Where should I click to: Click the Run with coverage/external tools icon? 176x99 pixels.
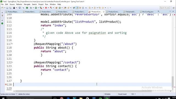(x=41, y=8)
